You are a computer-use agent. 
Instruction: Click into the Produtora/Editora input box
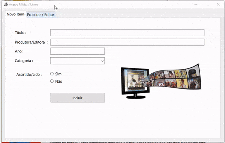(x=127, y=42)
